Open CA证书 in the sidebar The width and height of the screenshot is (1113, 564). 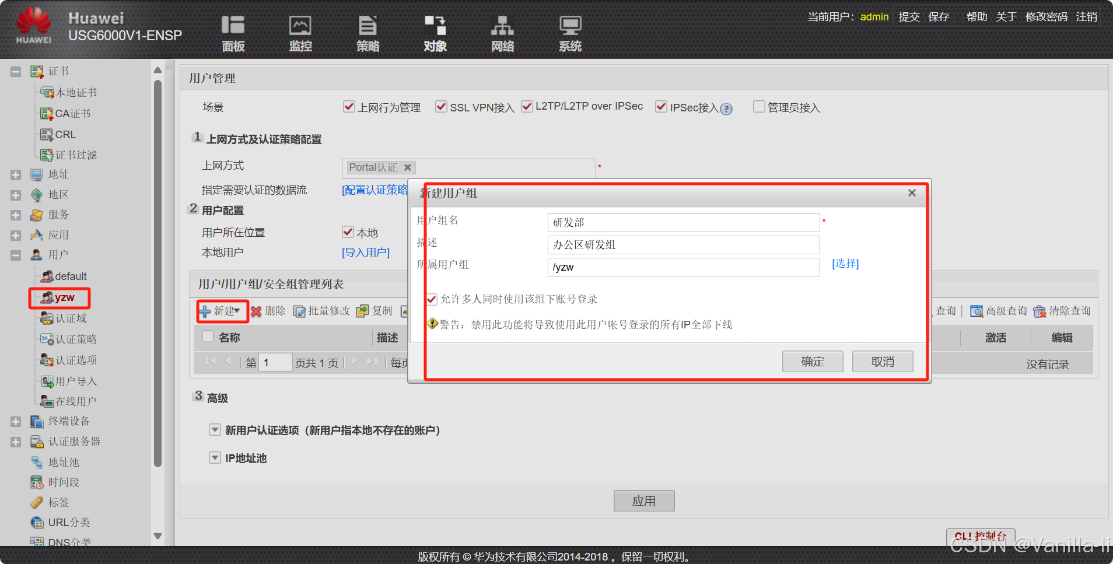pos(72,114)
